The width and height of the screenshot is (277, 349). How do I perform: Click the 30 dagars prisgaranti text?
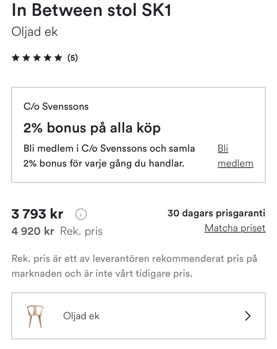pos(216,213)
